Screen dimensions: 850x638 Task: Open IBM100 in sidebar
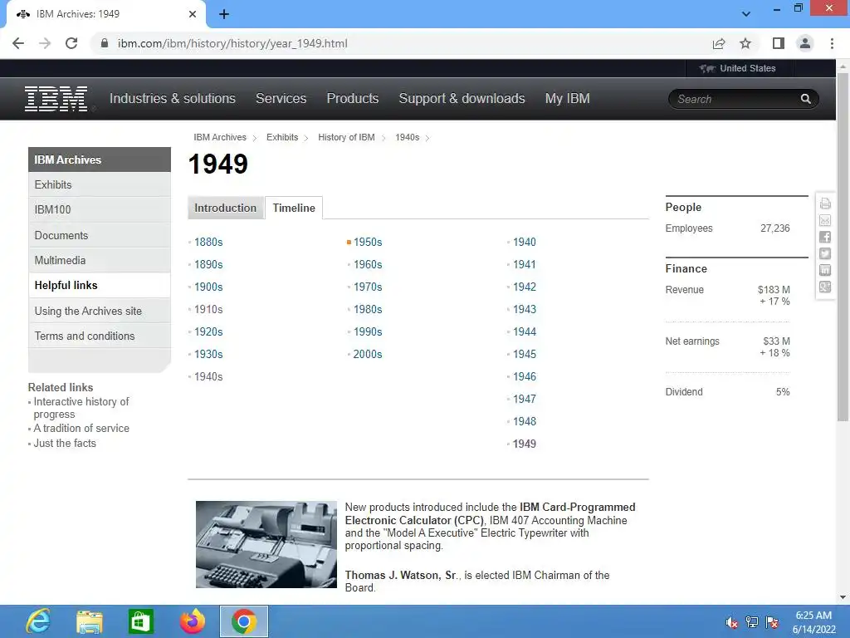(x=100, y=209)
